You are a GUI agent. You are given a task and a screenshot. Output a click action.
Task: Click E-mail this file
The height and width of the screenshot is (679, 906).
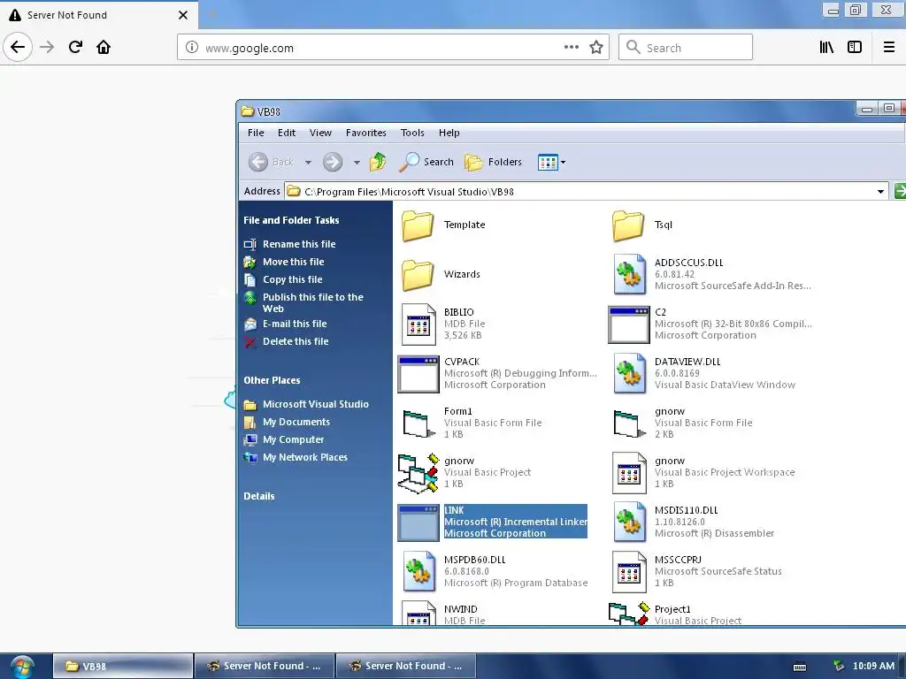point(295,324)
